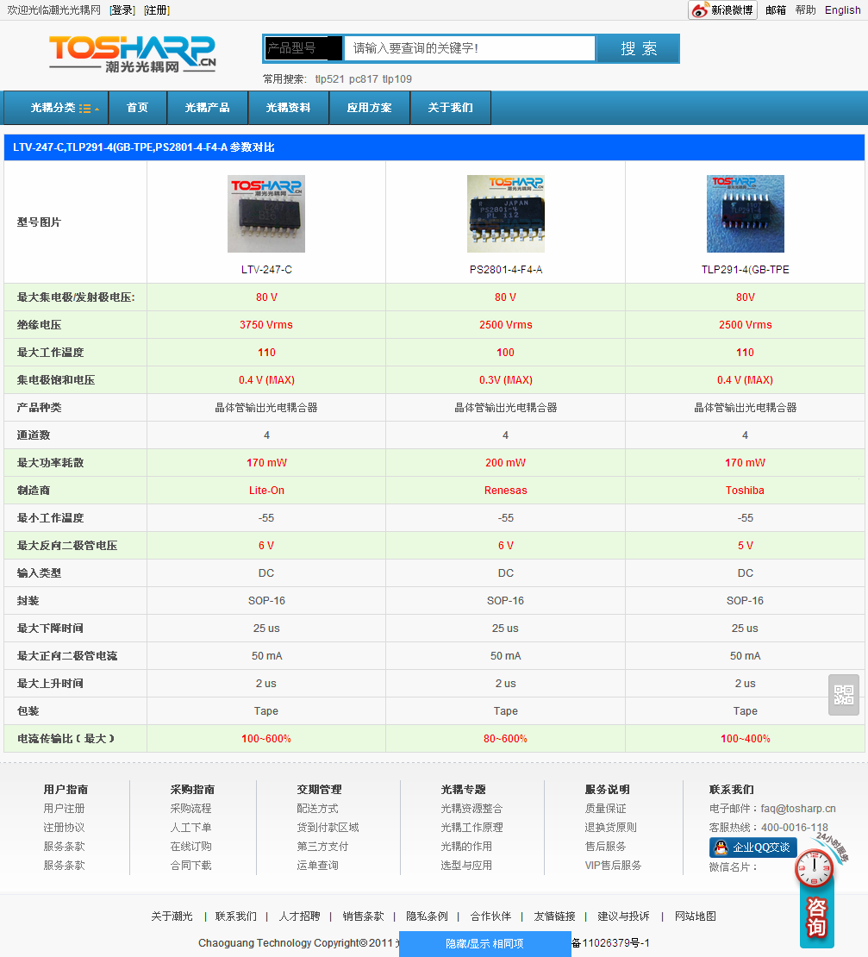Click the Toshiba manufacturer cell

745,490
